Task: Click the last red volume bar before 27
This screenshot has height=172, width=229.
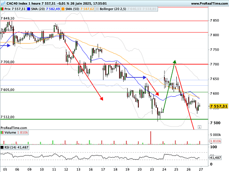Action: (x=200, y=143)
